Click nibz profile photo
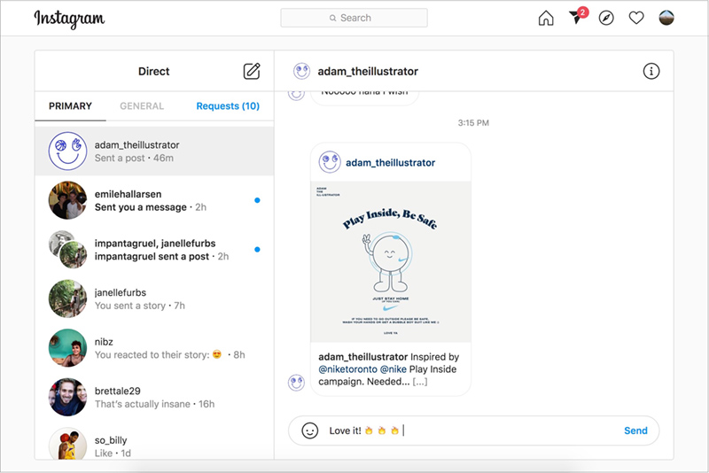Image resolution: width=709 pixels, height=473 pixels. 68,348
